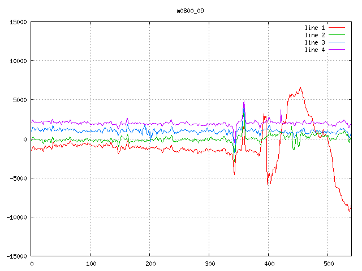Click the red sample line beside 'line 1'

(337, 28)
